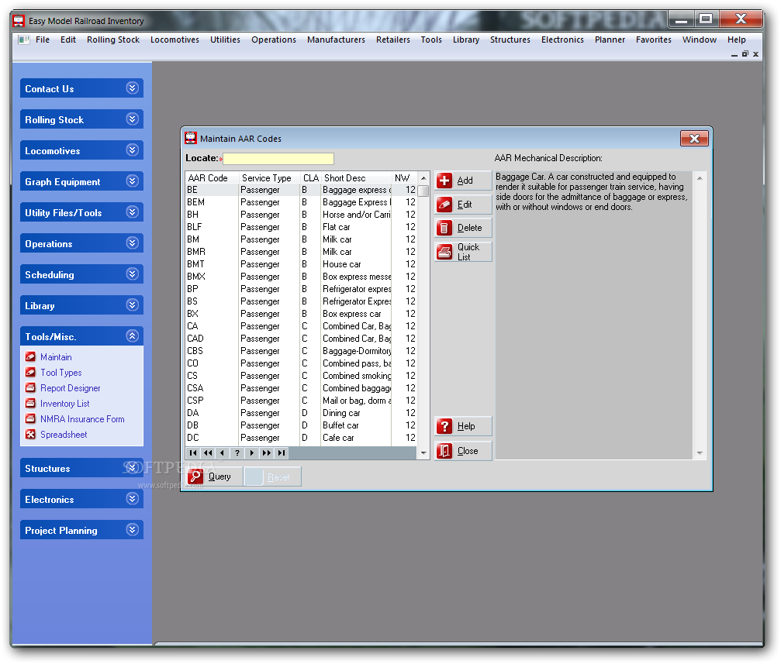Image resolution: width=781 pixels, height=664 pixels.
Task: Click the Maintain pencil icon in Tools/Misc.
Action: [x=30, y=357]
